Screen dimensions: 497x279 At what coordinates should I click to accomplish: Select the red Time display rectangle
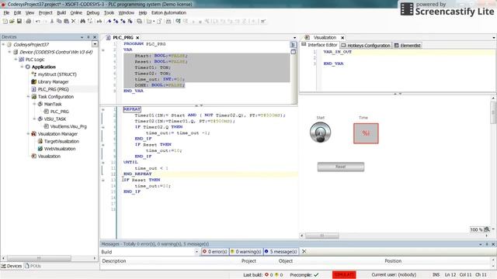(x=366, y=133)
